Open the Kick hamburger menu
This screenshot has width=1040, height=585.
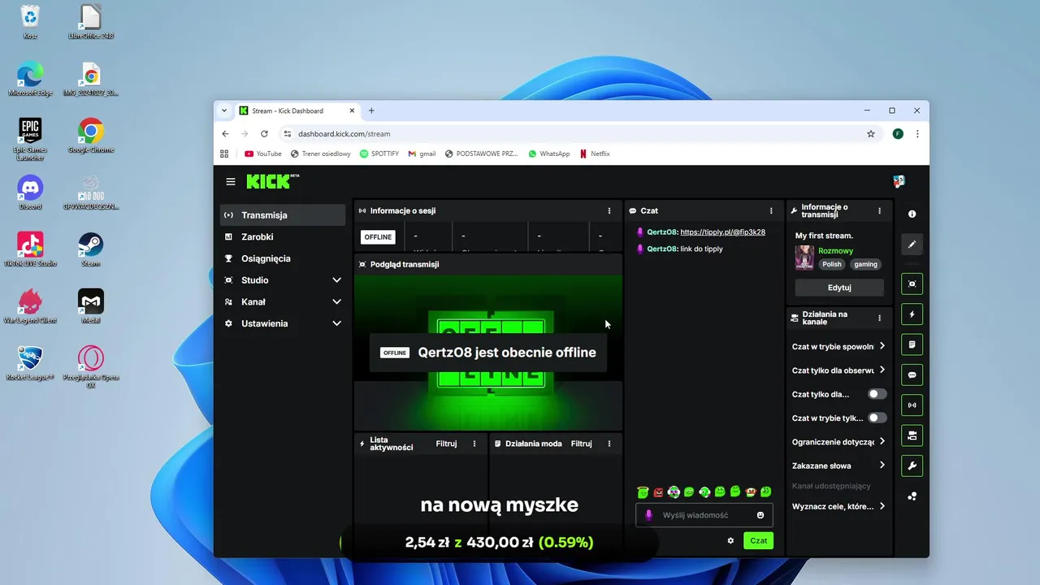[231, 182]
